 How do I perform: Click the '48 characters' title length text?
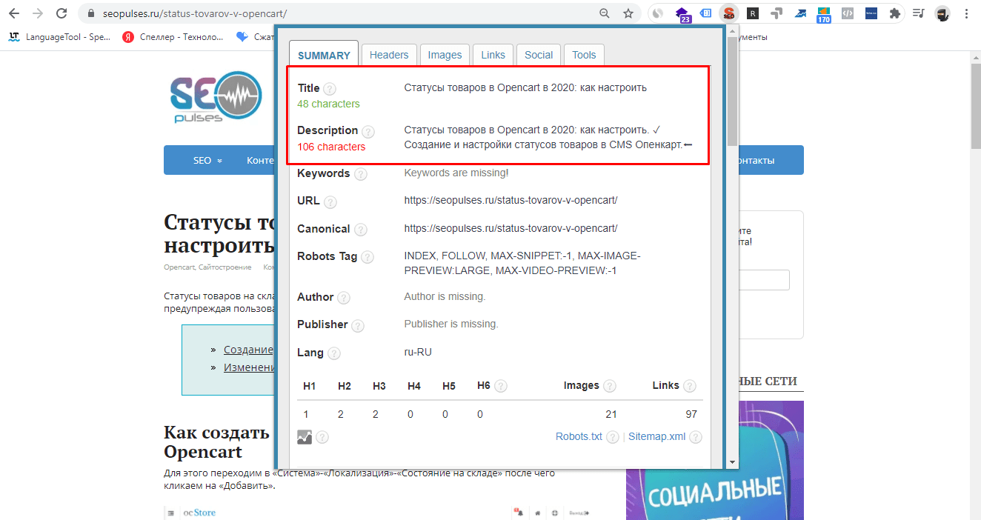coord(328,104)
